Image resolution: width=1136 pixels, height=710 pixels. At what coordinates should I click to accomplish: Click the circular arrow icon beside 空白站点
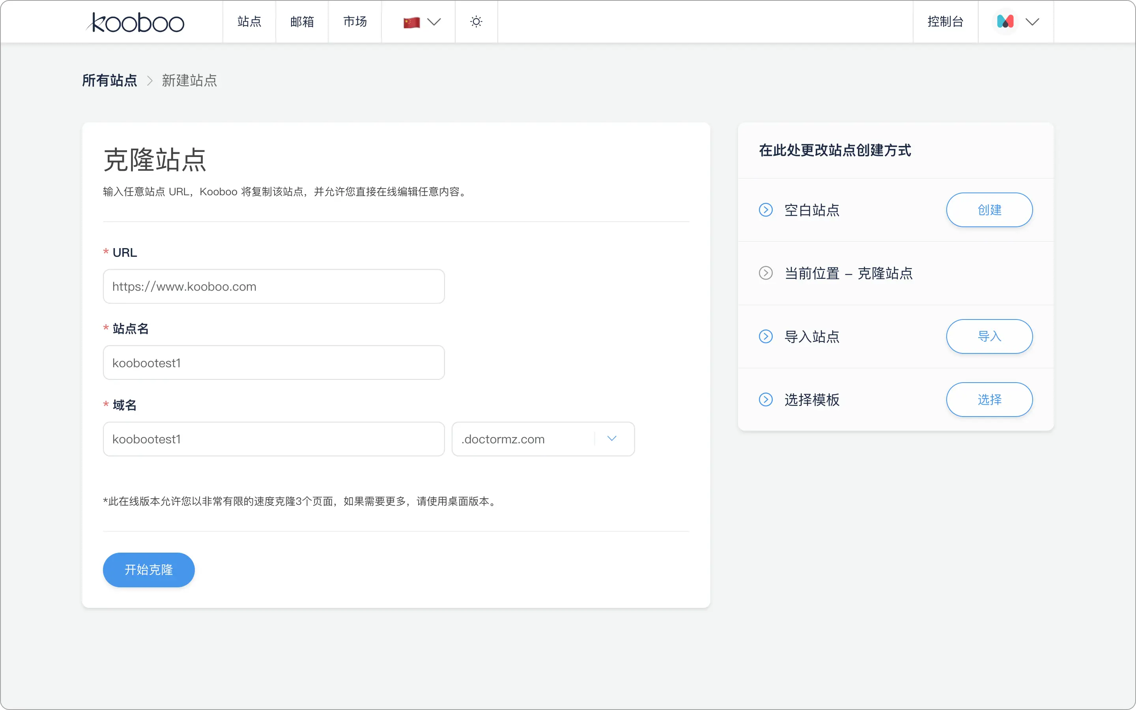pyautogui.click(x=766, y=210)
